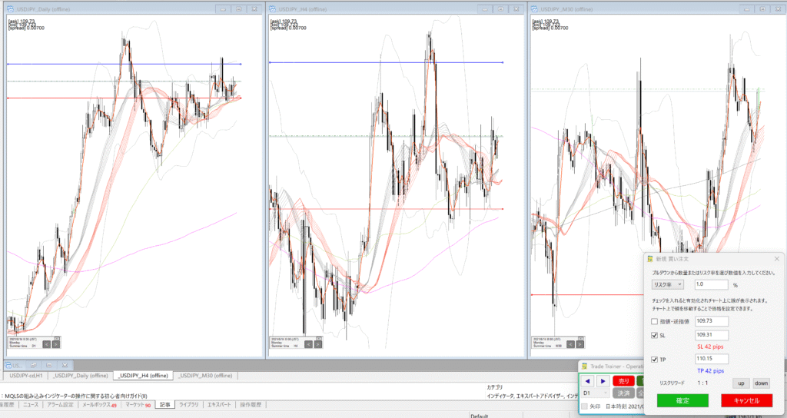Screen dimensions: 787x418
Task: Select red horizontal line on Daily chart
Action: (x=124, y=98)
